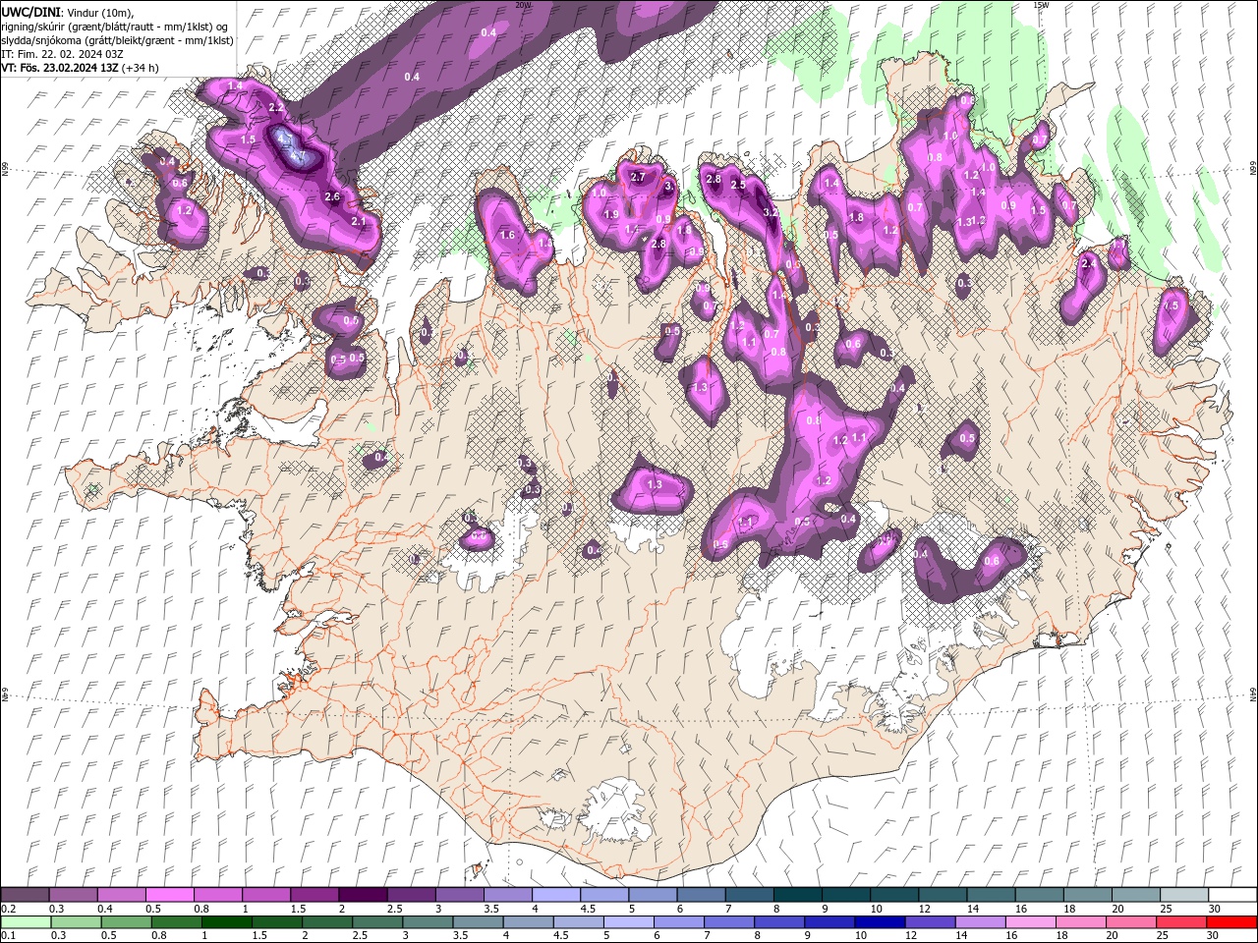This screenshot has width=1258, height=943.
Task: Pick the pale green lower swatch at 0.1
Action: point(25,922)
